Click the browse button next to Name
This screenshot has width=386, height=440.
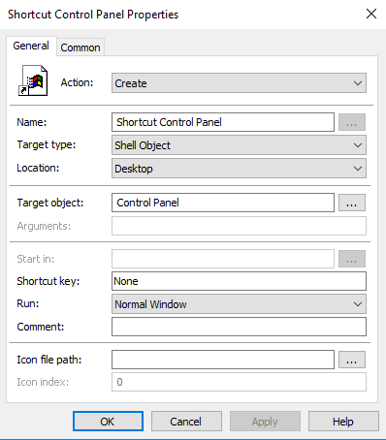352,122
